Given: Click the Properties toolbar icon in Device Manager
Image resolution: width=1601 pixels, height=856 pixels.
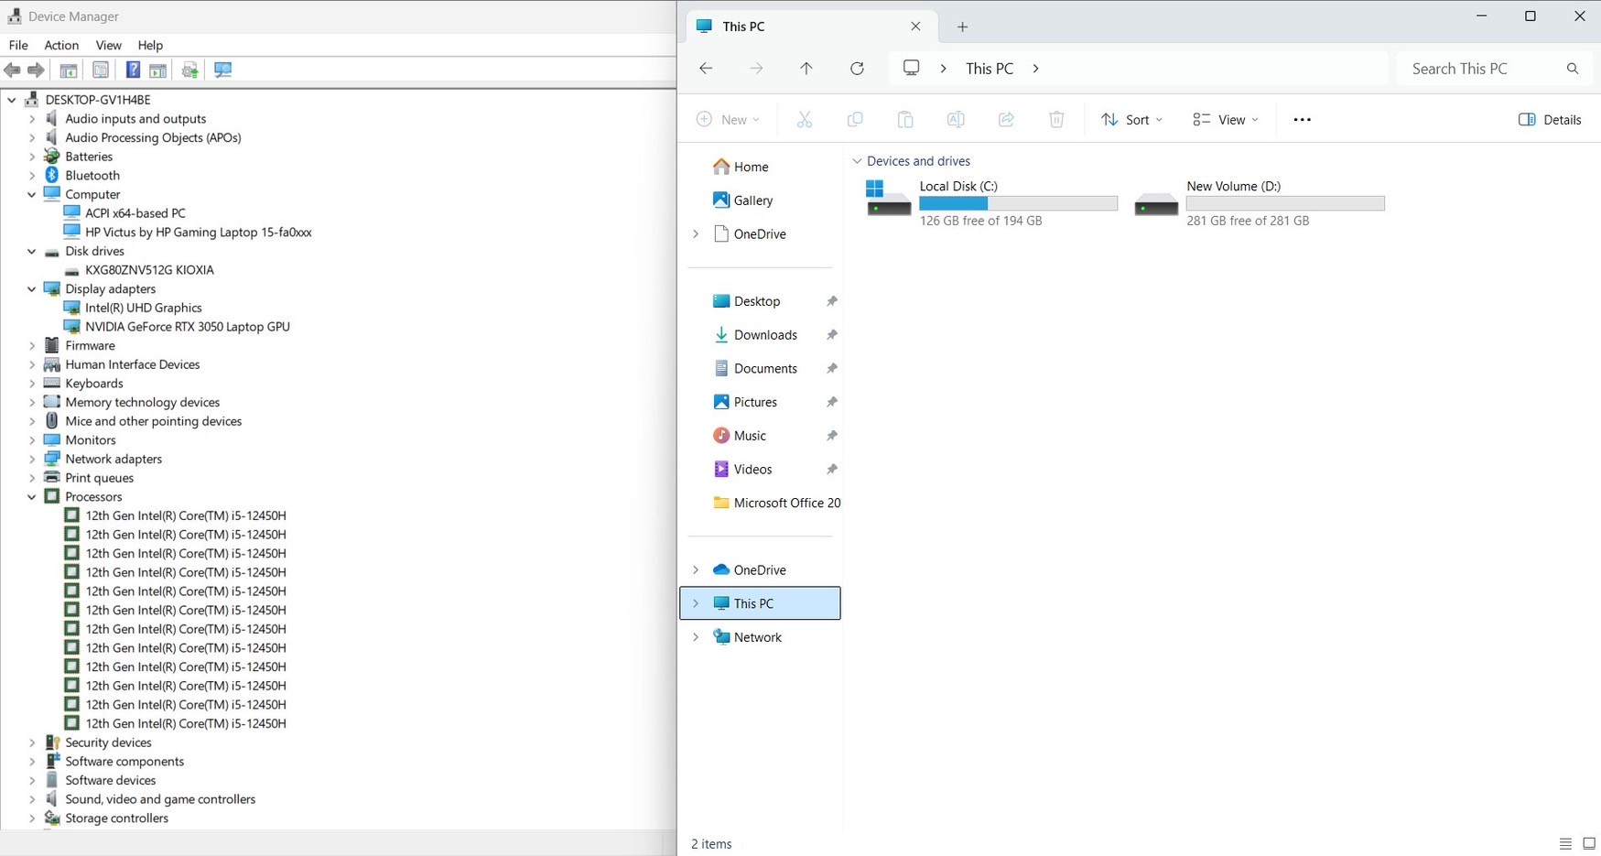Looking at the screenshot, I should coord(101,70).
